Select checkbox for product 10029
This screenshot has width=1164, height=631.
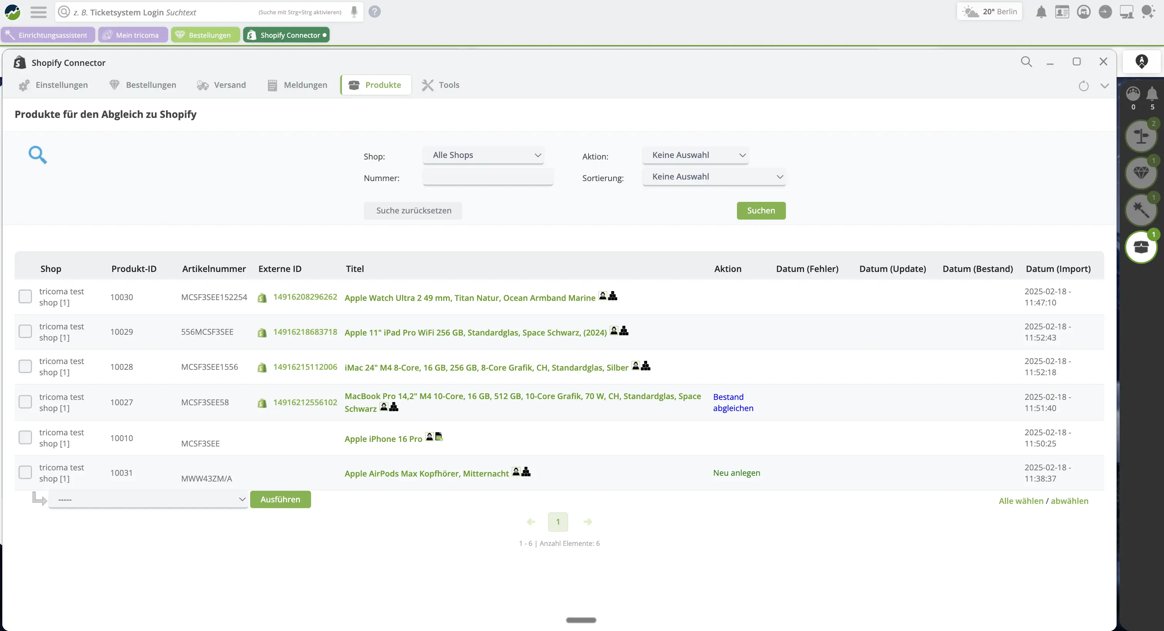point(25,332)
